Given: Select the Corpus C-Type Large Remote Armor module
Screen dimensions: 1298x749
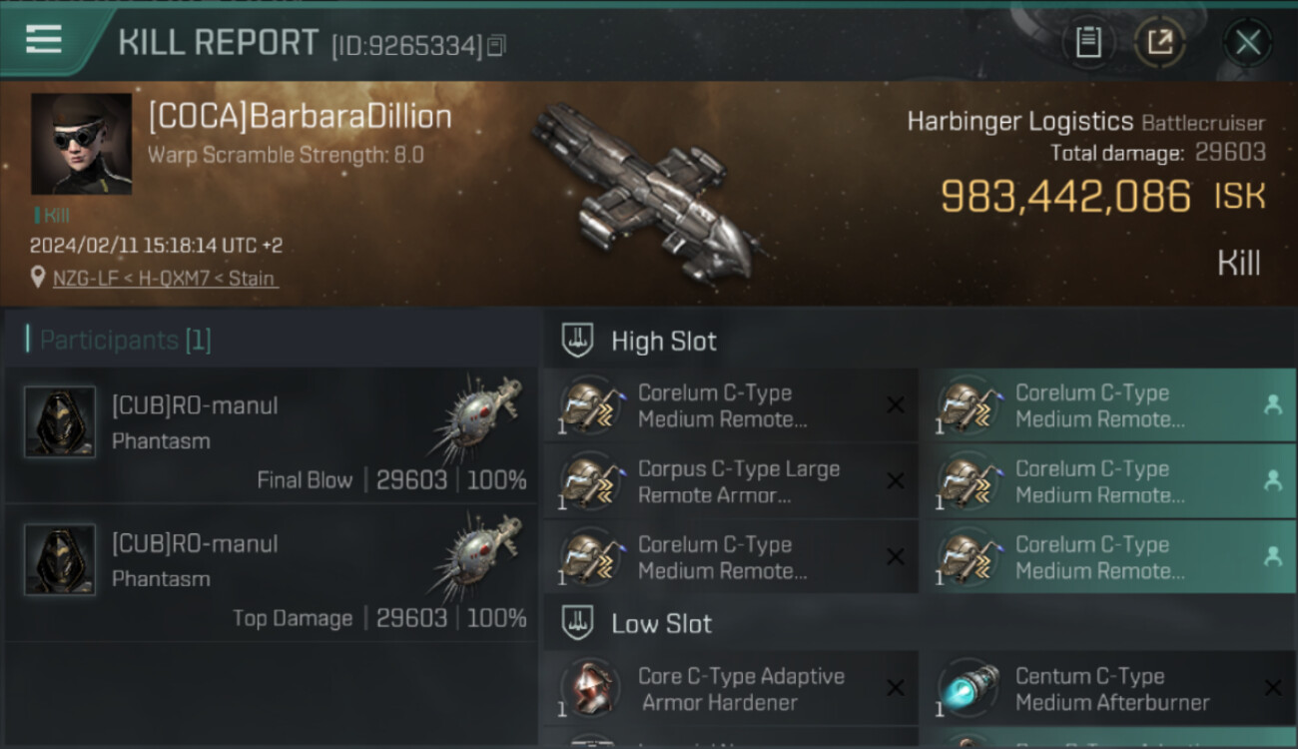Looking at the screenshot, I should [730, 481].
